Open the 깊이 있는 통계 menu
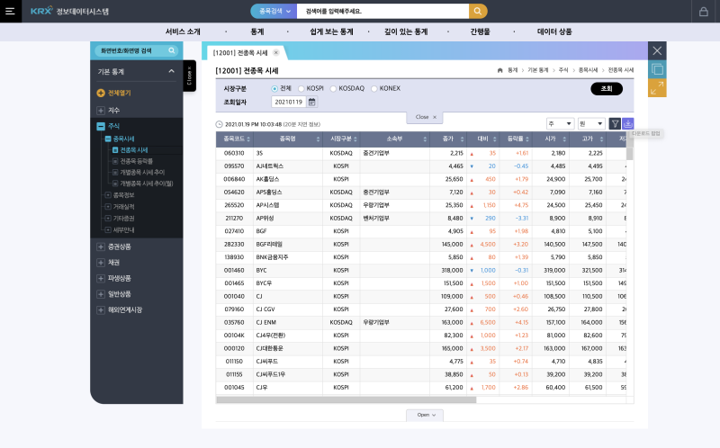720x448 pixels. point(406,31)
